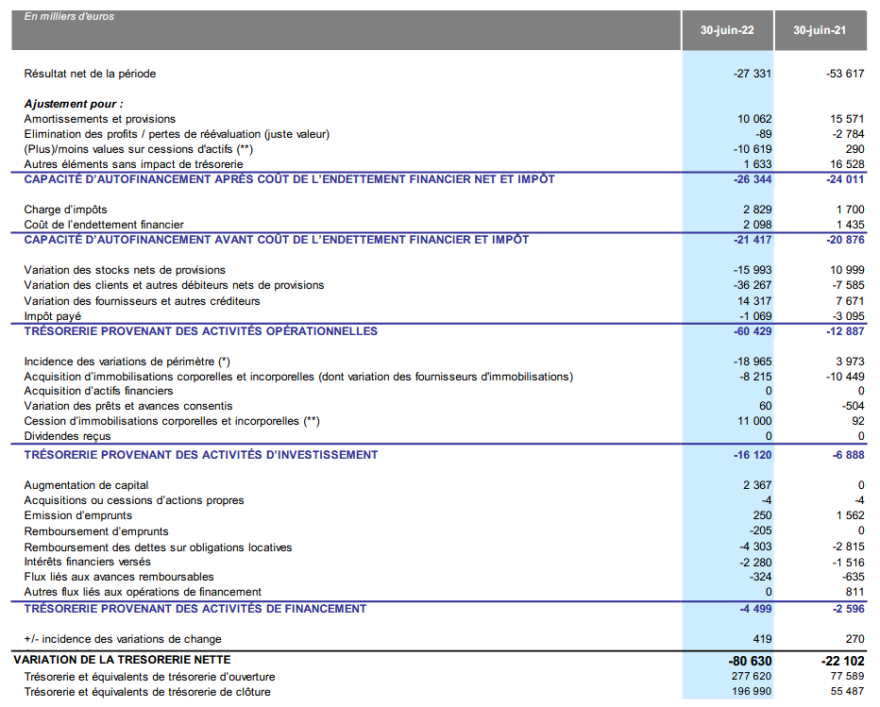This screenshot has width=880, height=707.
Task: Select "Intérêts financiers versés" row label
Action: (x=90, y=562)
